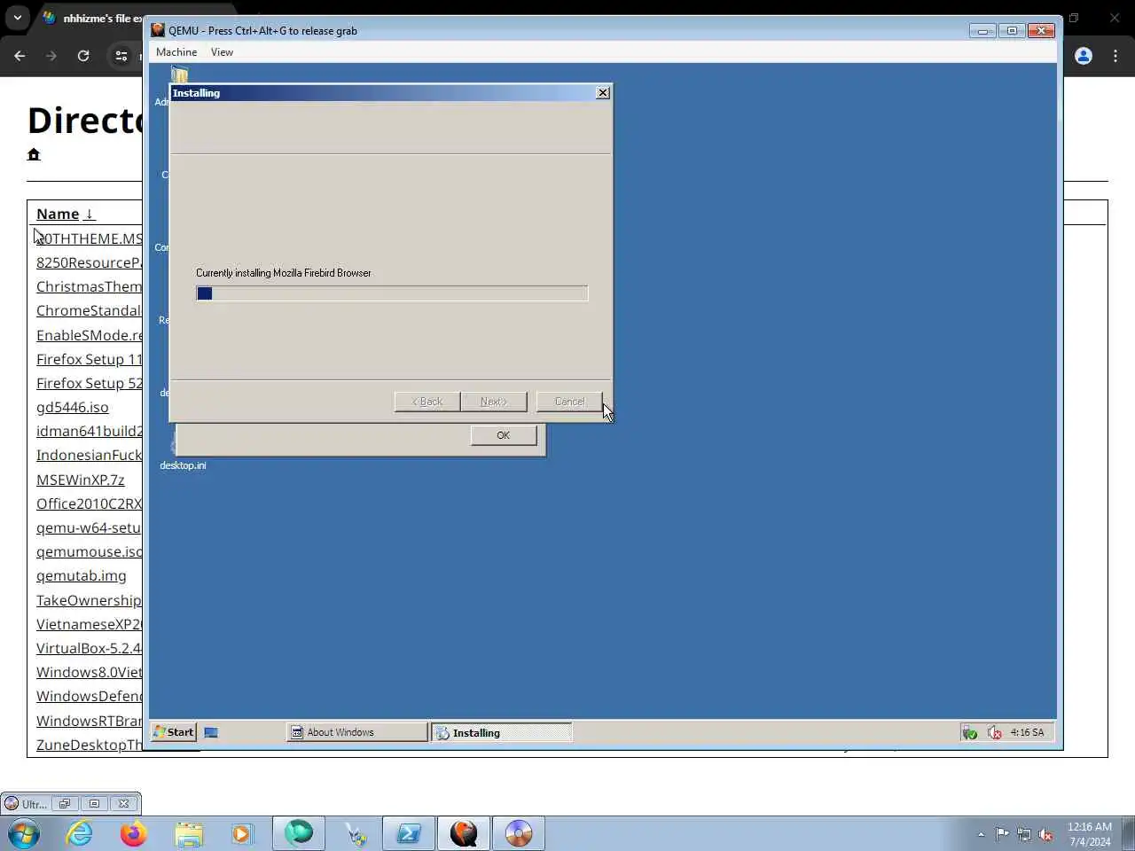The width and height of the screenshot is (1135, 851).
Task: Go to home icon under Directory heading
Action: [x=34, y=154]
